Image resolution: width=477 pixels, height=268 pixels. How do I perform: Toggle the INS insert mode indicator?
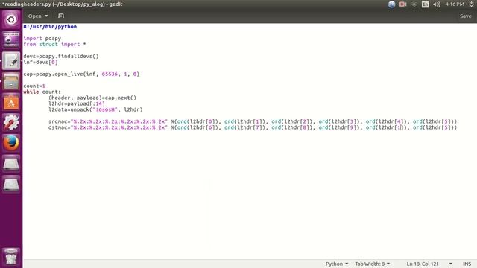pos(467,264)
